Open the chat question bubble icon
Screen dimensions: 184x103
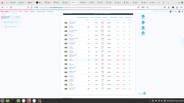click(x=145, y=93)
